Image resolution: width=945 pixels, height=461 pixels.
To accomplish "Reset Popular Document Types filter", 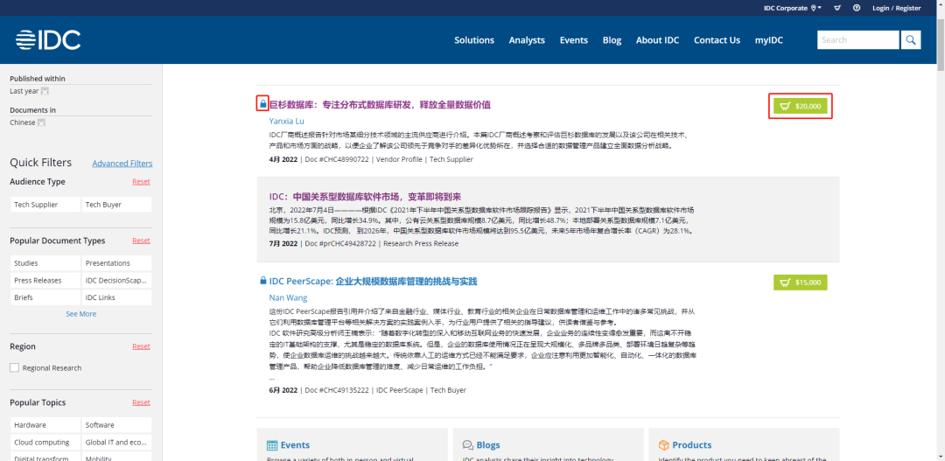I will pos(141,241).
